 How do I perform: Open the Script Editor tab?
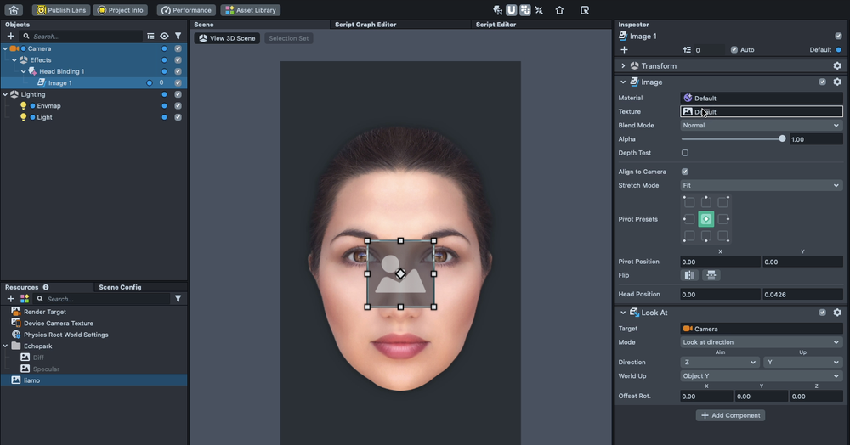pos(496,25)
